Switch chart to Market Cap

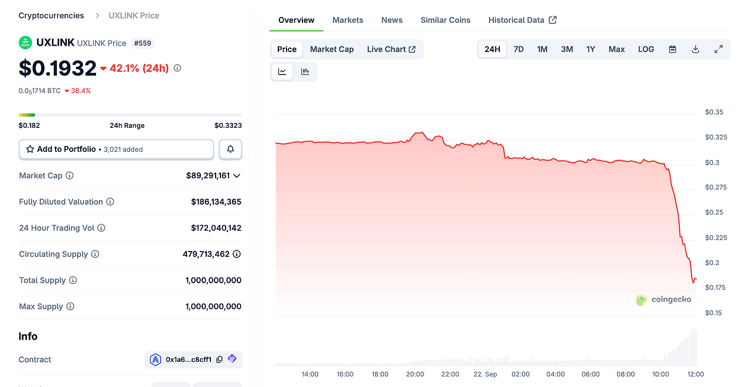tap(332, 49)
